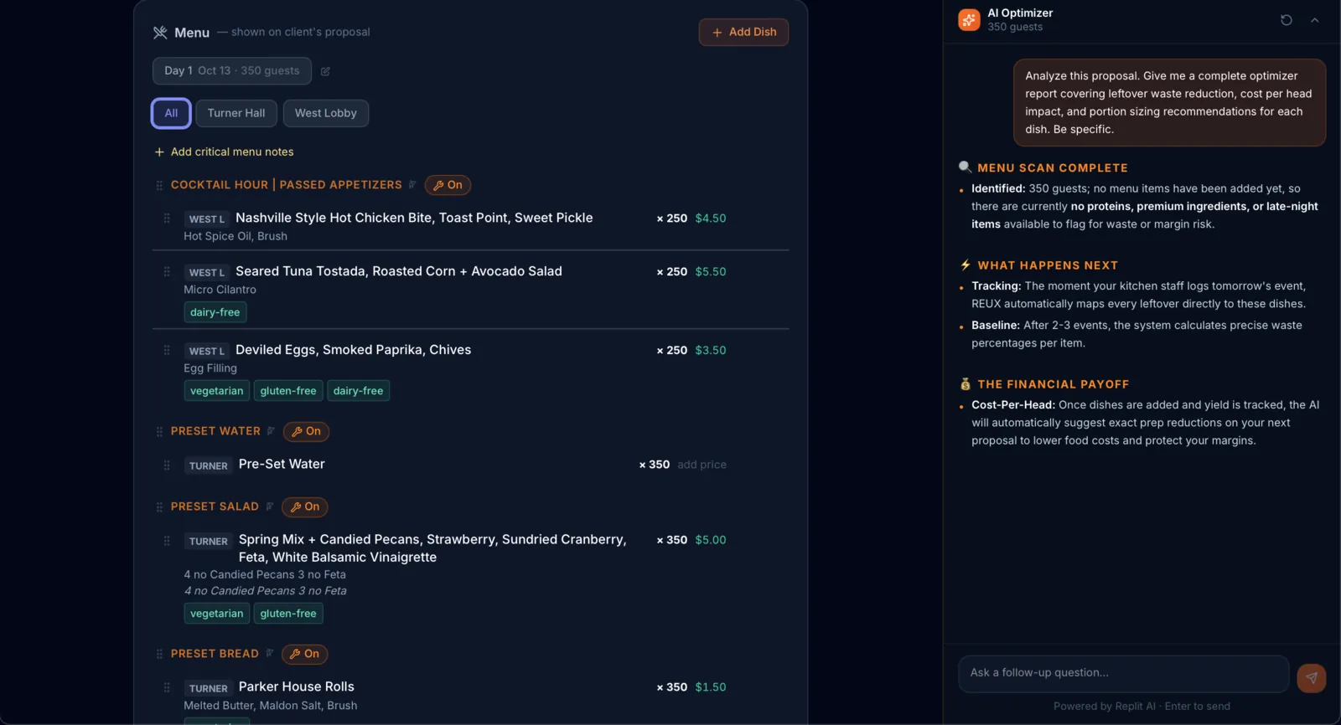This screenshot has width=1341, height=725.
Task: Click drag handle of Spring Mix salad
Action: pyautogui.click(x=167, y=541)
